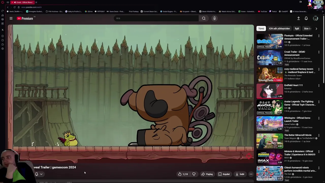The width and height of the screenshot is (325, 183).
Task: Open Avatar Legends Toph Character title
Action: [300, 103]
